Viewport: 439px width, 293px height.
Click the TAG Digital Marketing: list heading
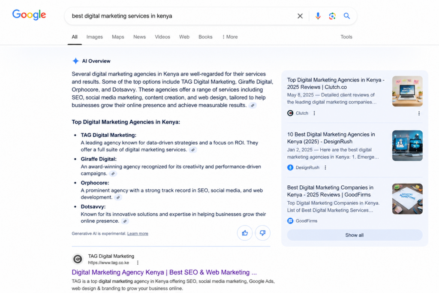point(108,135)
